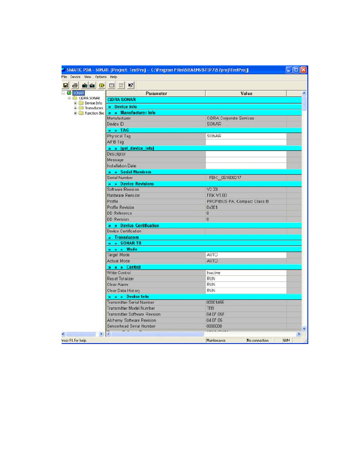Click the Print toolbar icon

pos(75,85)
